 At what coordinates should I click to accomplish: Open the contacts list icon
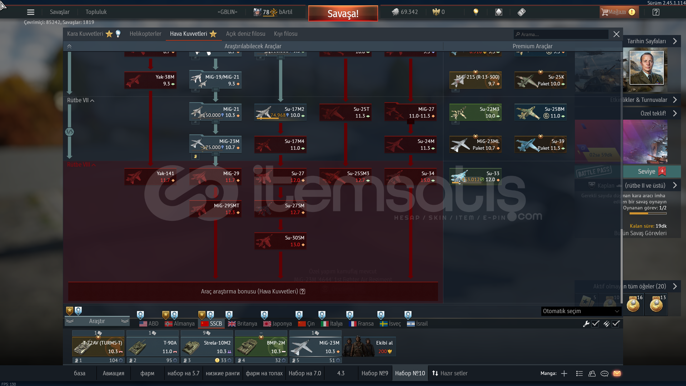580,373
